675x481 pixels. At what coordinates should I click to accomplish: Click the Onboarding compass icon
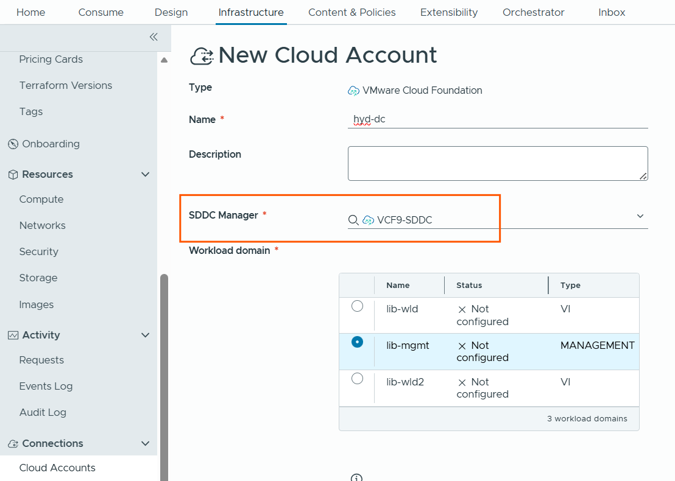13,144
